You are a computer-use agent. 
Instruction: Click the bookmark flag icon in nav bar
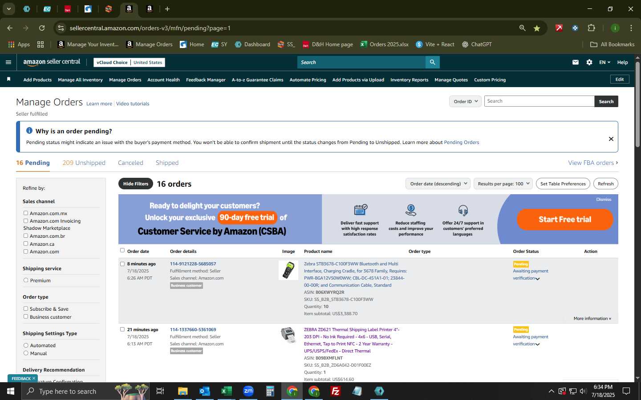pos(8,79)
